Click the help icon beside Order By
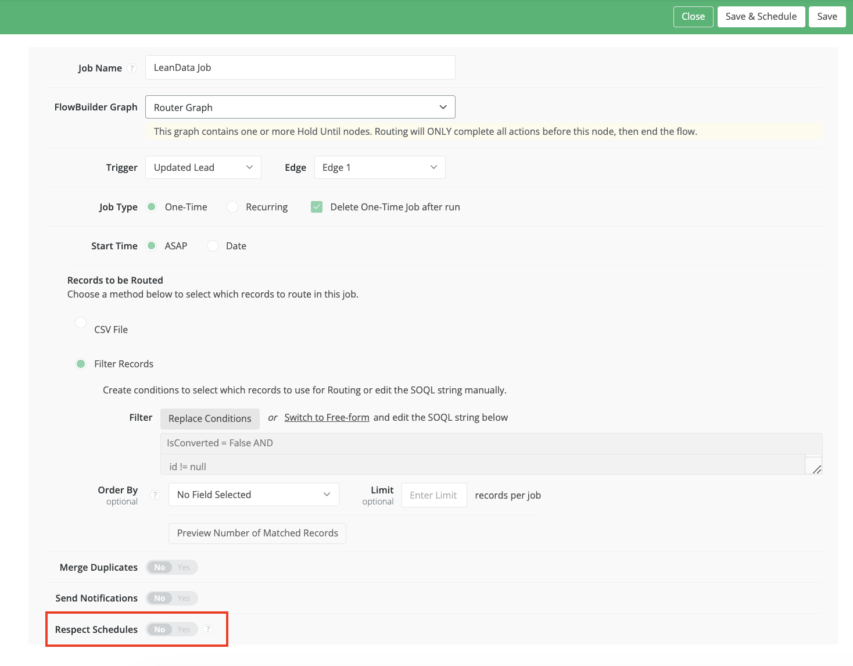Screen dimensions: 853x666 155,495
